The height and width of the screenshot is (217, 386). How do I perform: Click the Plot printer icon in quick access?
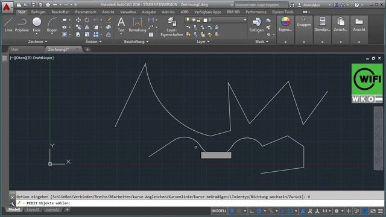[48, 5]
